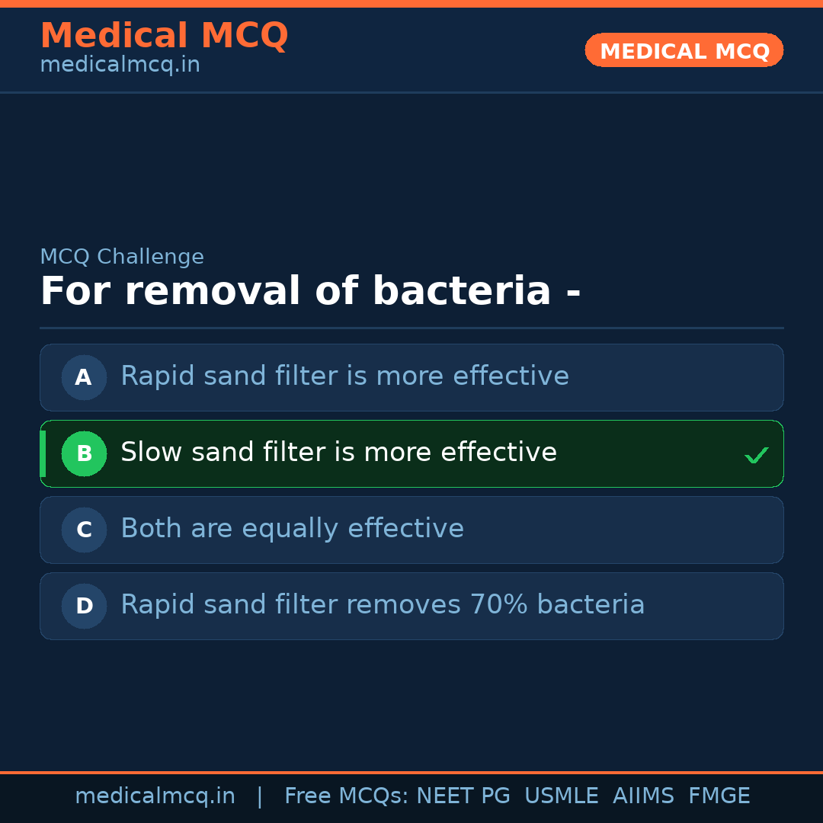Choose "Both are equally effective" option
The width and height of the screenshot is (823, 823).
292,529
